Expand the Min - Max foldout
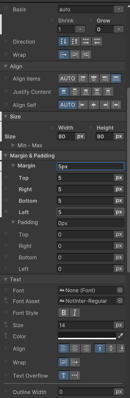130x398 pixels. pyautogui.click(x=13, y=145)
